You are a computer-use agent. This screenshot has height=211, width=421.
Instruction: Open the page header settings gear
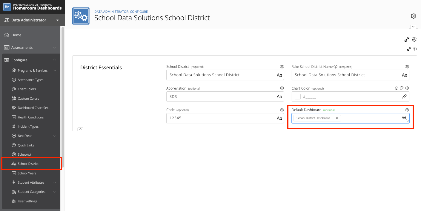coord(414,16)
